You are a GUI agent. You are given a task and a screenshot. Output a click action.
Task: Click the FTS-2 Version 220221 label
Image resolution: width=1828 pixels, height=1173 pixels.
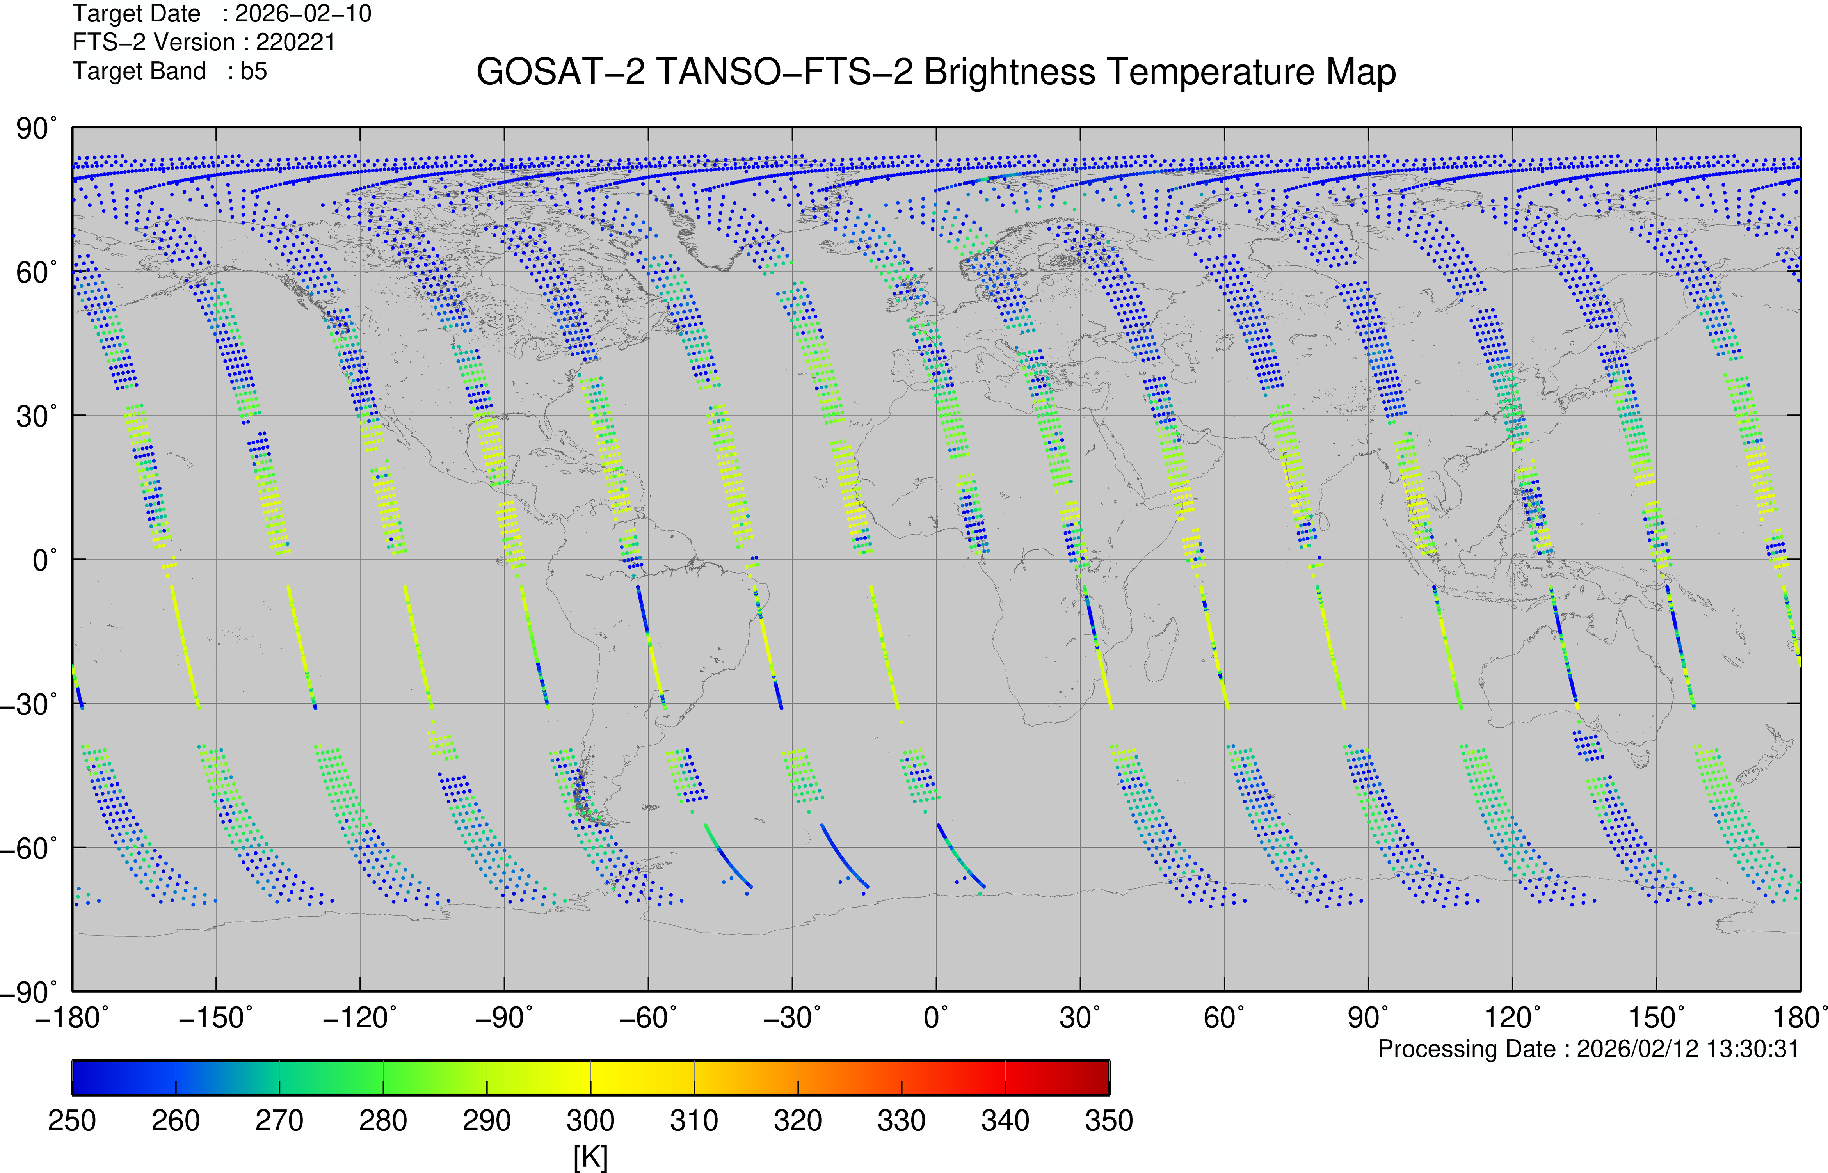203,42
